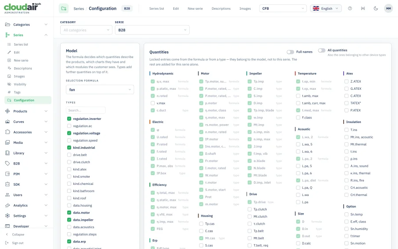Click the New serie plus icon
The image size is (398, 249).
pos(9,61)
